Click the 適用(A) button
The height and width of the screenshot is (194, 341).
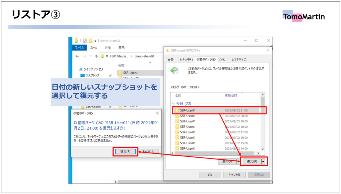pos(259,175)
